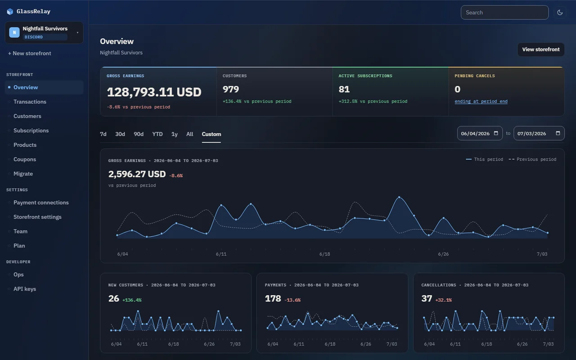This screenshot has width=576, height=360.
Task: Click the search field
Action: (x=504, y=13)
